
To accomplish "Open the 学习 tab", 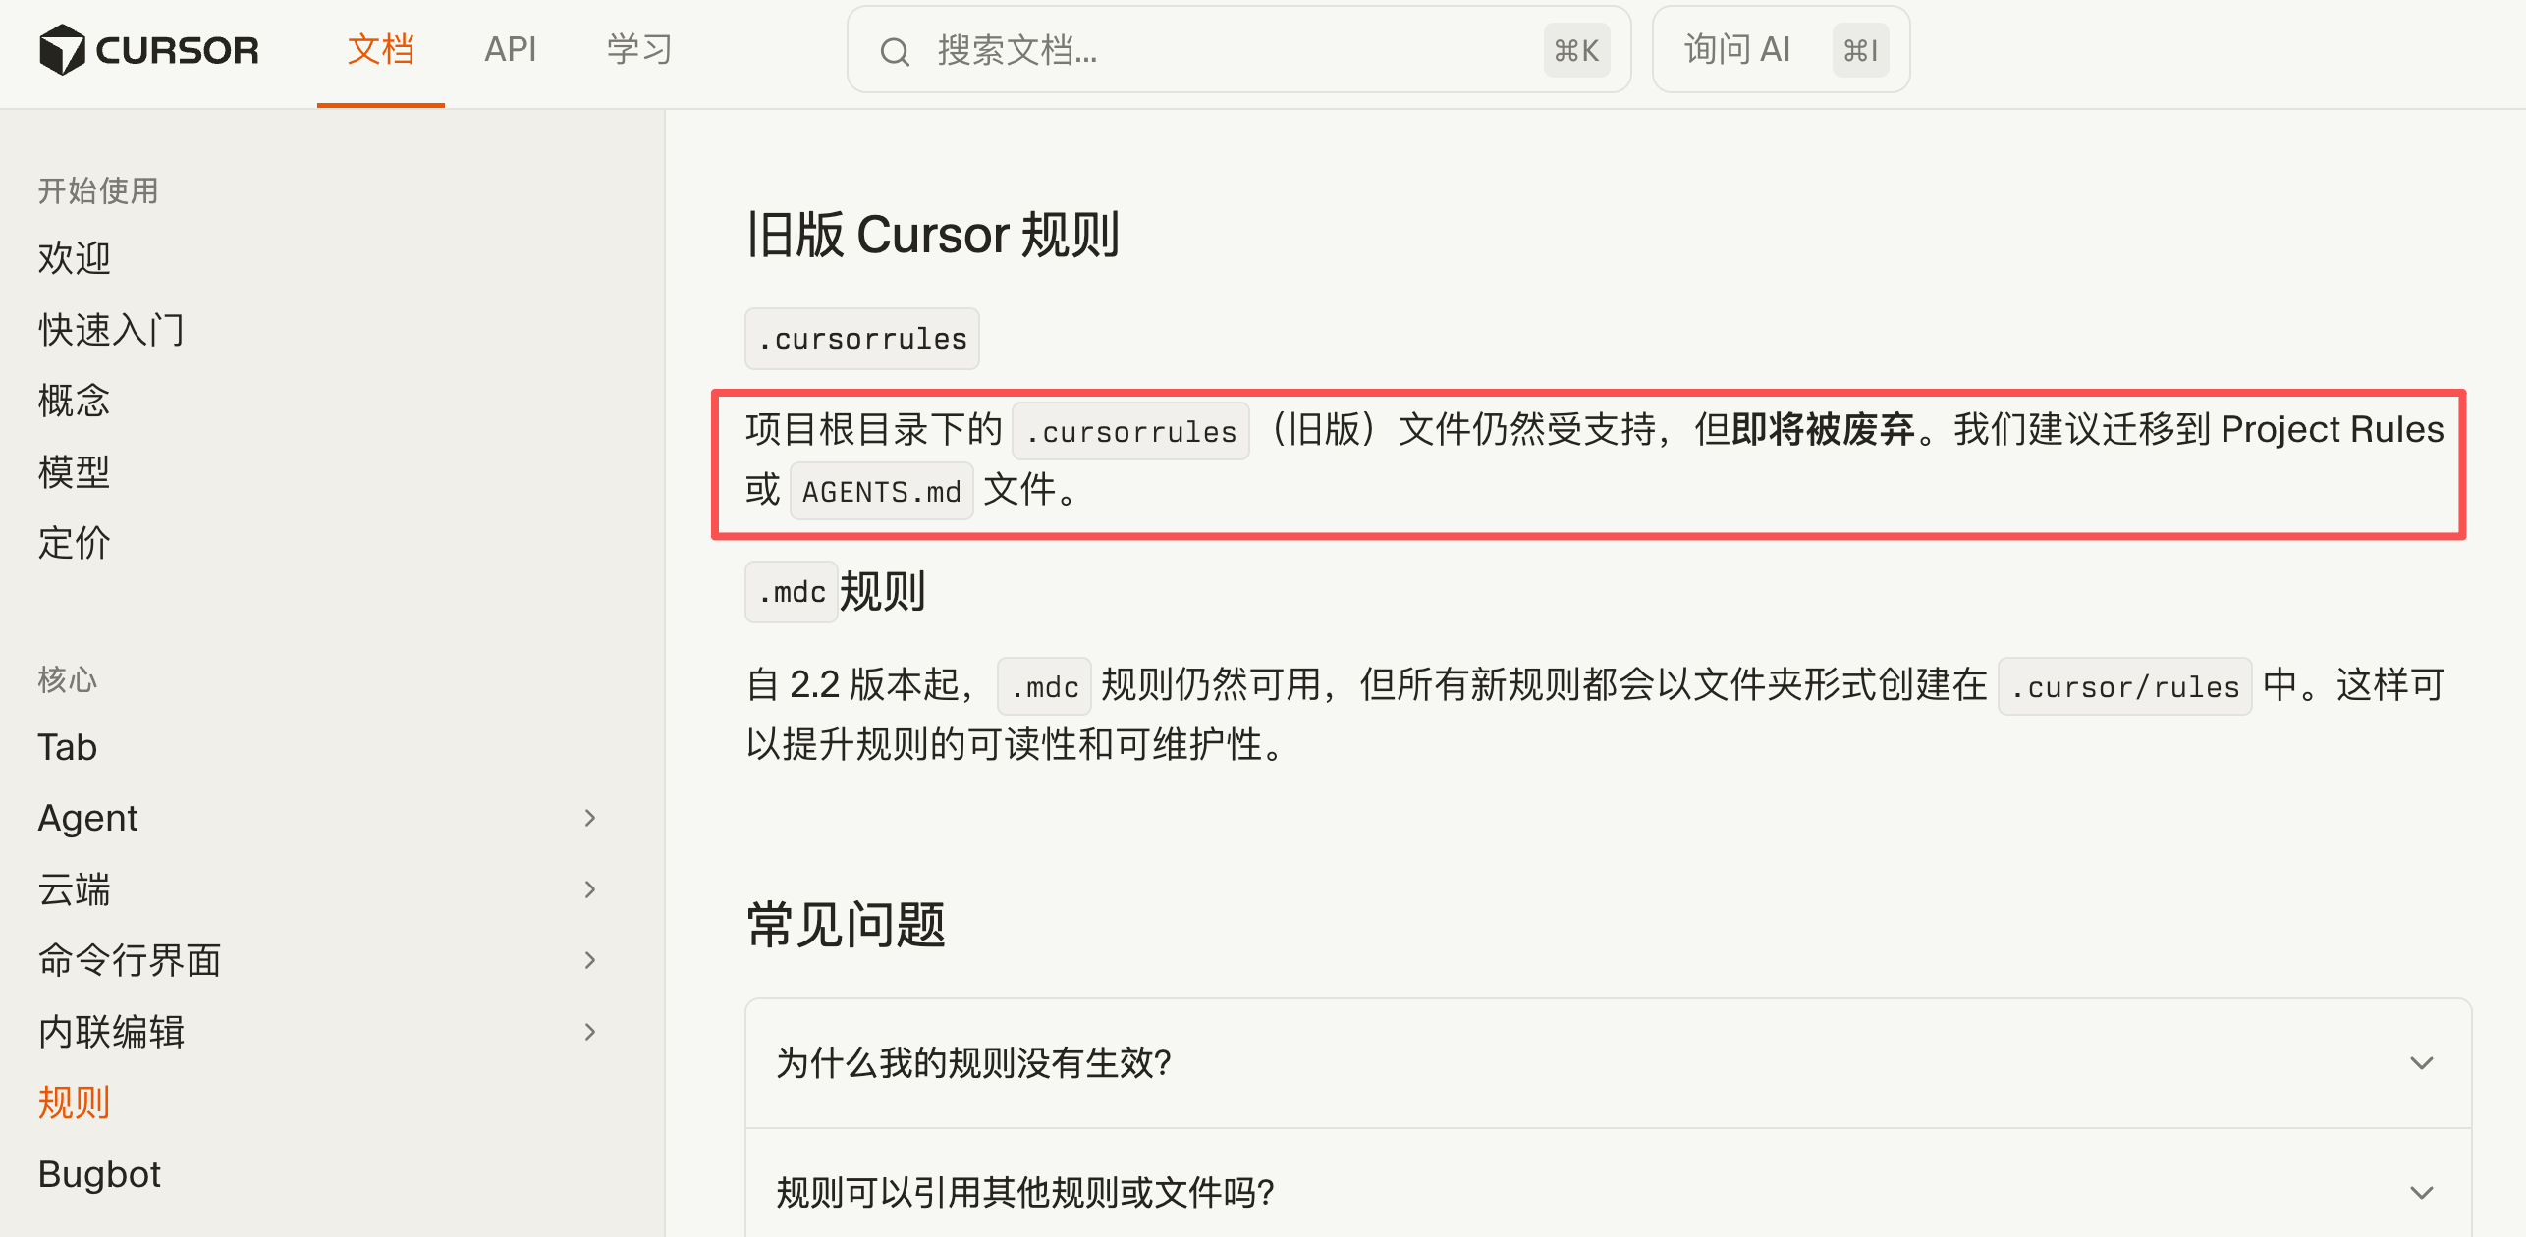I will (x=639, y=49).
